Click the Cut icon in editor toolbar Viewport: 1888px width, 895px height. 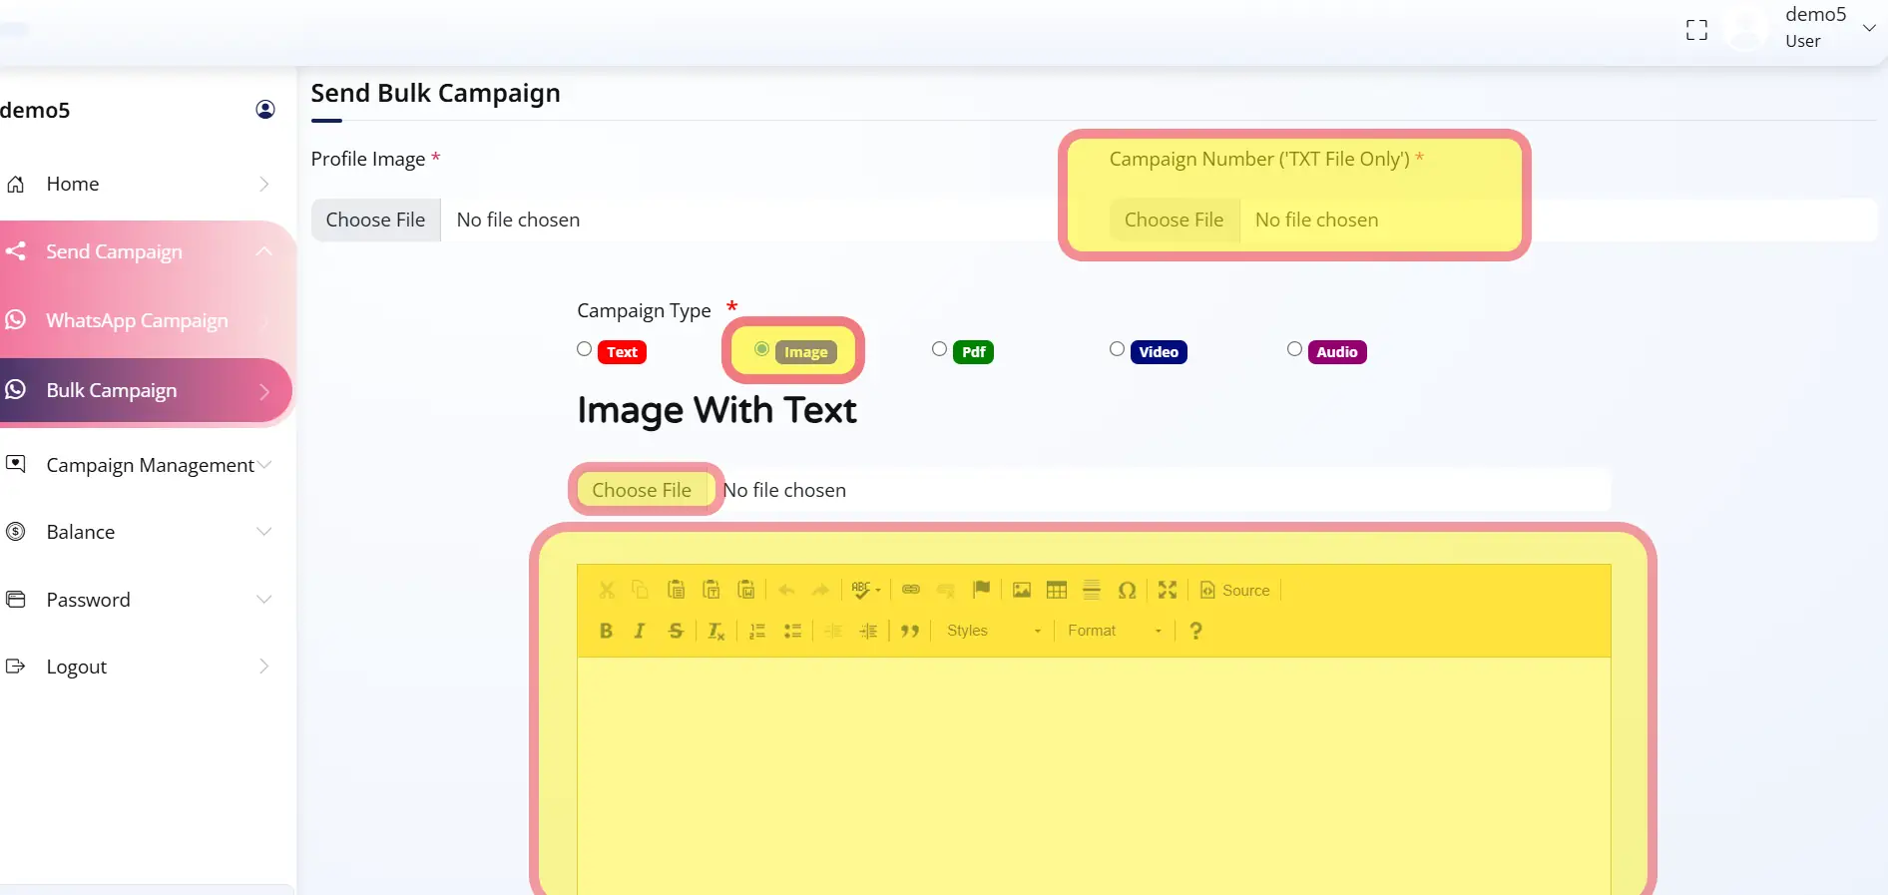pos(607,590)
